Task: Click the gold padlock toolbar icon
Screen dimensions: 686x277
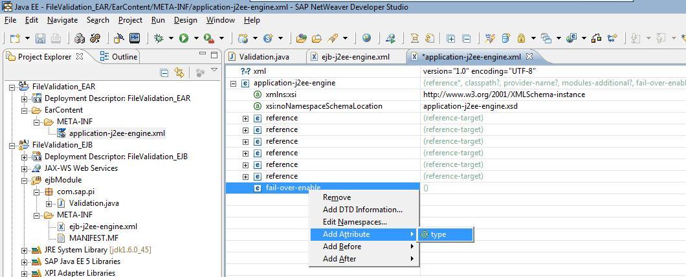Action: 521,39
